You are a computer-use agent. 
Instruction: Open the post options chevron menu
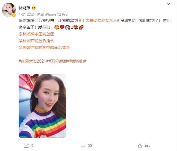tap(168, 4)
